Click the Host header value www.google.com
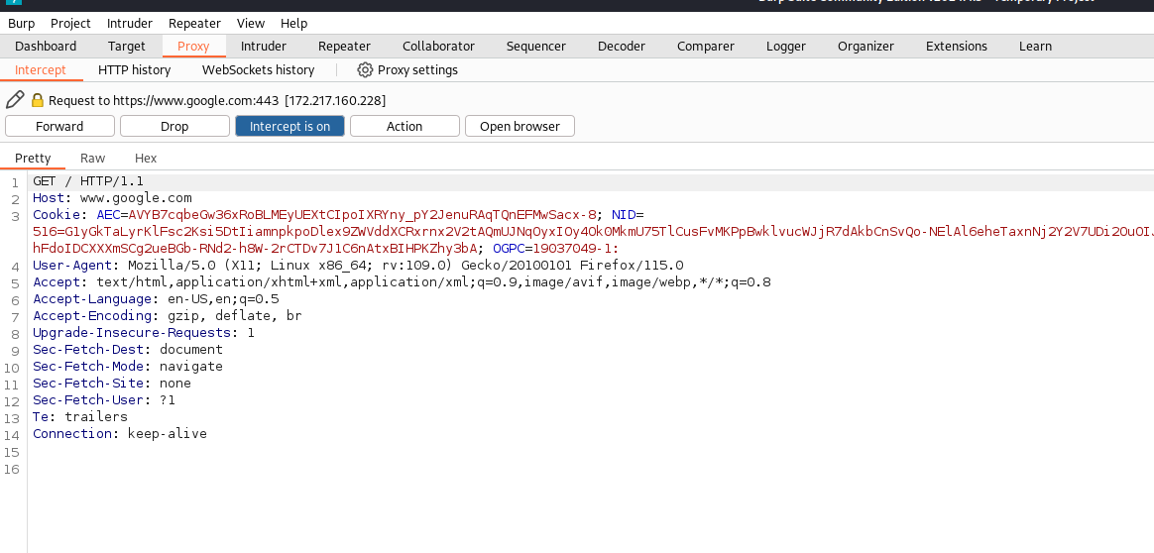The width and height of the screenshot is (1154, 553). pyautogui.click(x=136, y=198)
